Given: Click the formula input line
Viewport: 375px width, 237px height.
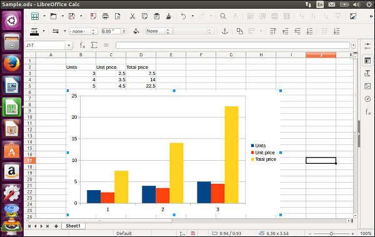Looking at the screenshot, I should tap(232, 45).
